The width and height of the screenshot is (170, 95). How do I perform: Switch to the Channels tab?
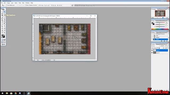point(158,44)
